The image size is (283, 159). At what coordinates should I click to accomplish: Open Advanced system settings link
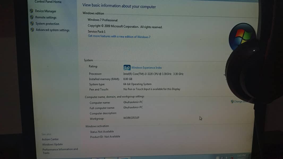tap(53, 30)
